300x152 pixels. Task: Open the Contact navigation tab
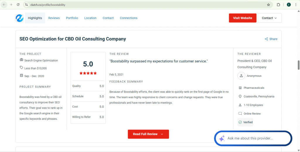108,18
